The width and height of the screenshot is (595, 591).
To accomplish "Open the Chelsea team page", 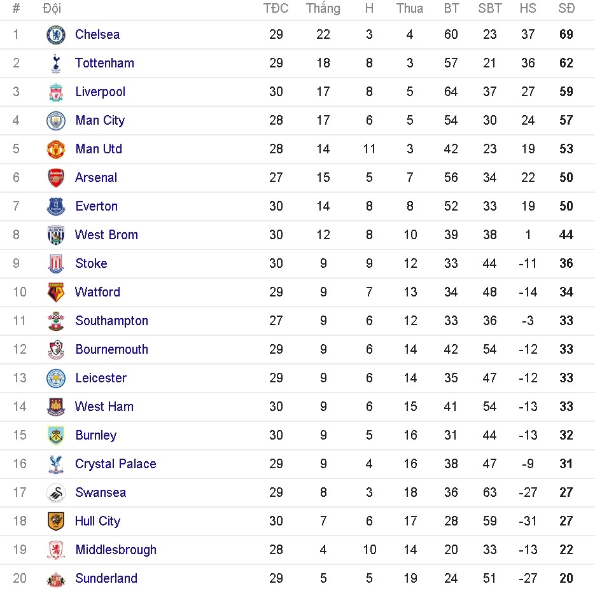I will tap(97, 34).
